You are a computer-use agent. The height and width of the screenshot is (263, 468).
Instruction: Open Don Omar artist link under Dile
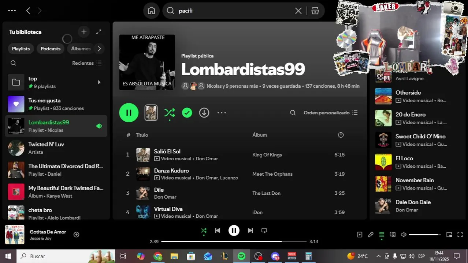coord(165,197)
